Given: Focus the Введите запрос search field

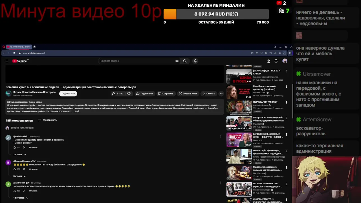Looking at the screenshot, I should 137,61.
